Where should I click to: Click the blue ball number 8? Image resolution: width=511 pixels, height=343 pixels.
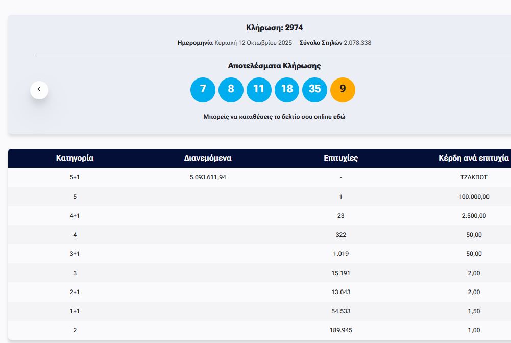click(231, 90)
